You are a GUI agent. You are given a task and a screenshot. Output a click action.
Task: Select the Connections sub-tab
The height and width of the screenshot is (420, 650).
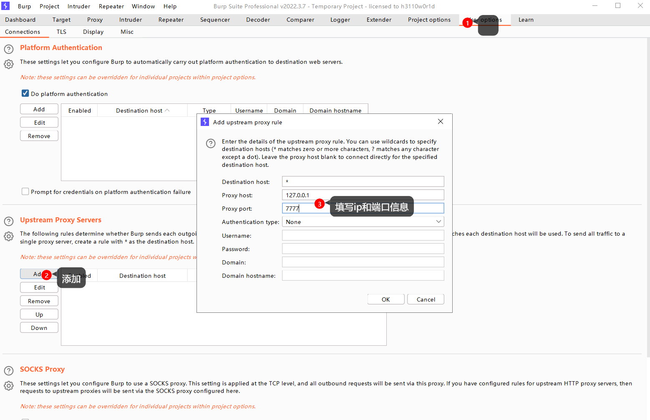[x=23, y=32]
